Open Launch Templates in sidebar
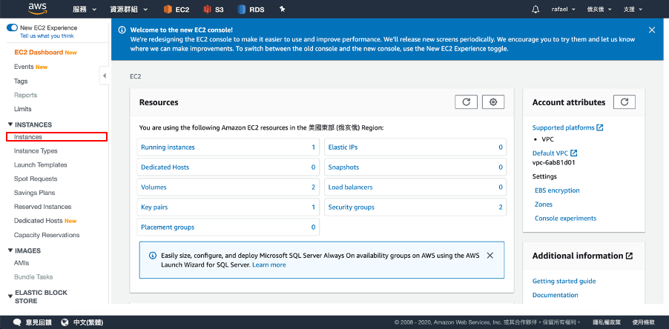The image size is (669, 329). point(41,165)
